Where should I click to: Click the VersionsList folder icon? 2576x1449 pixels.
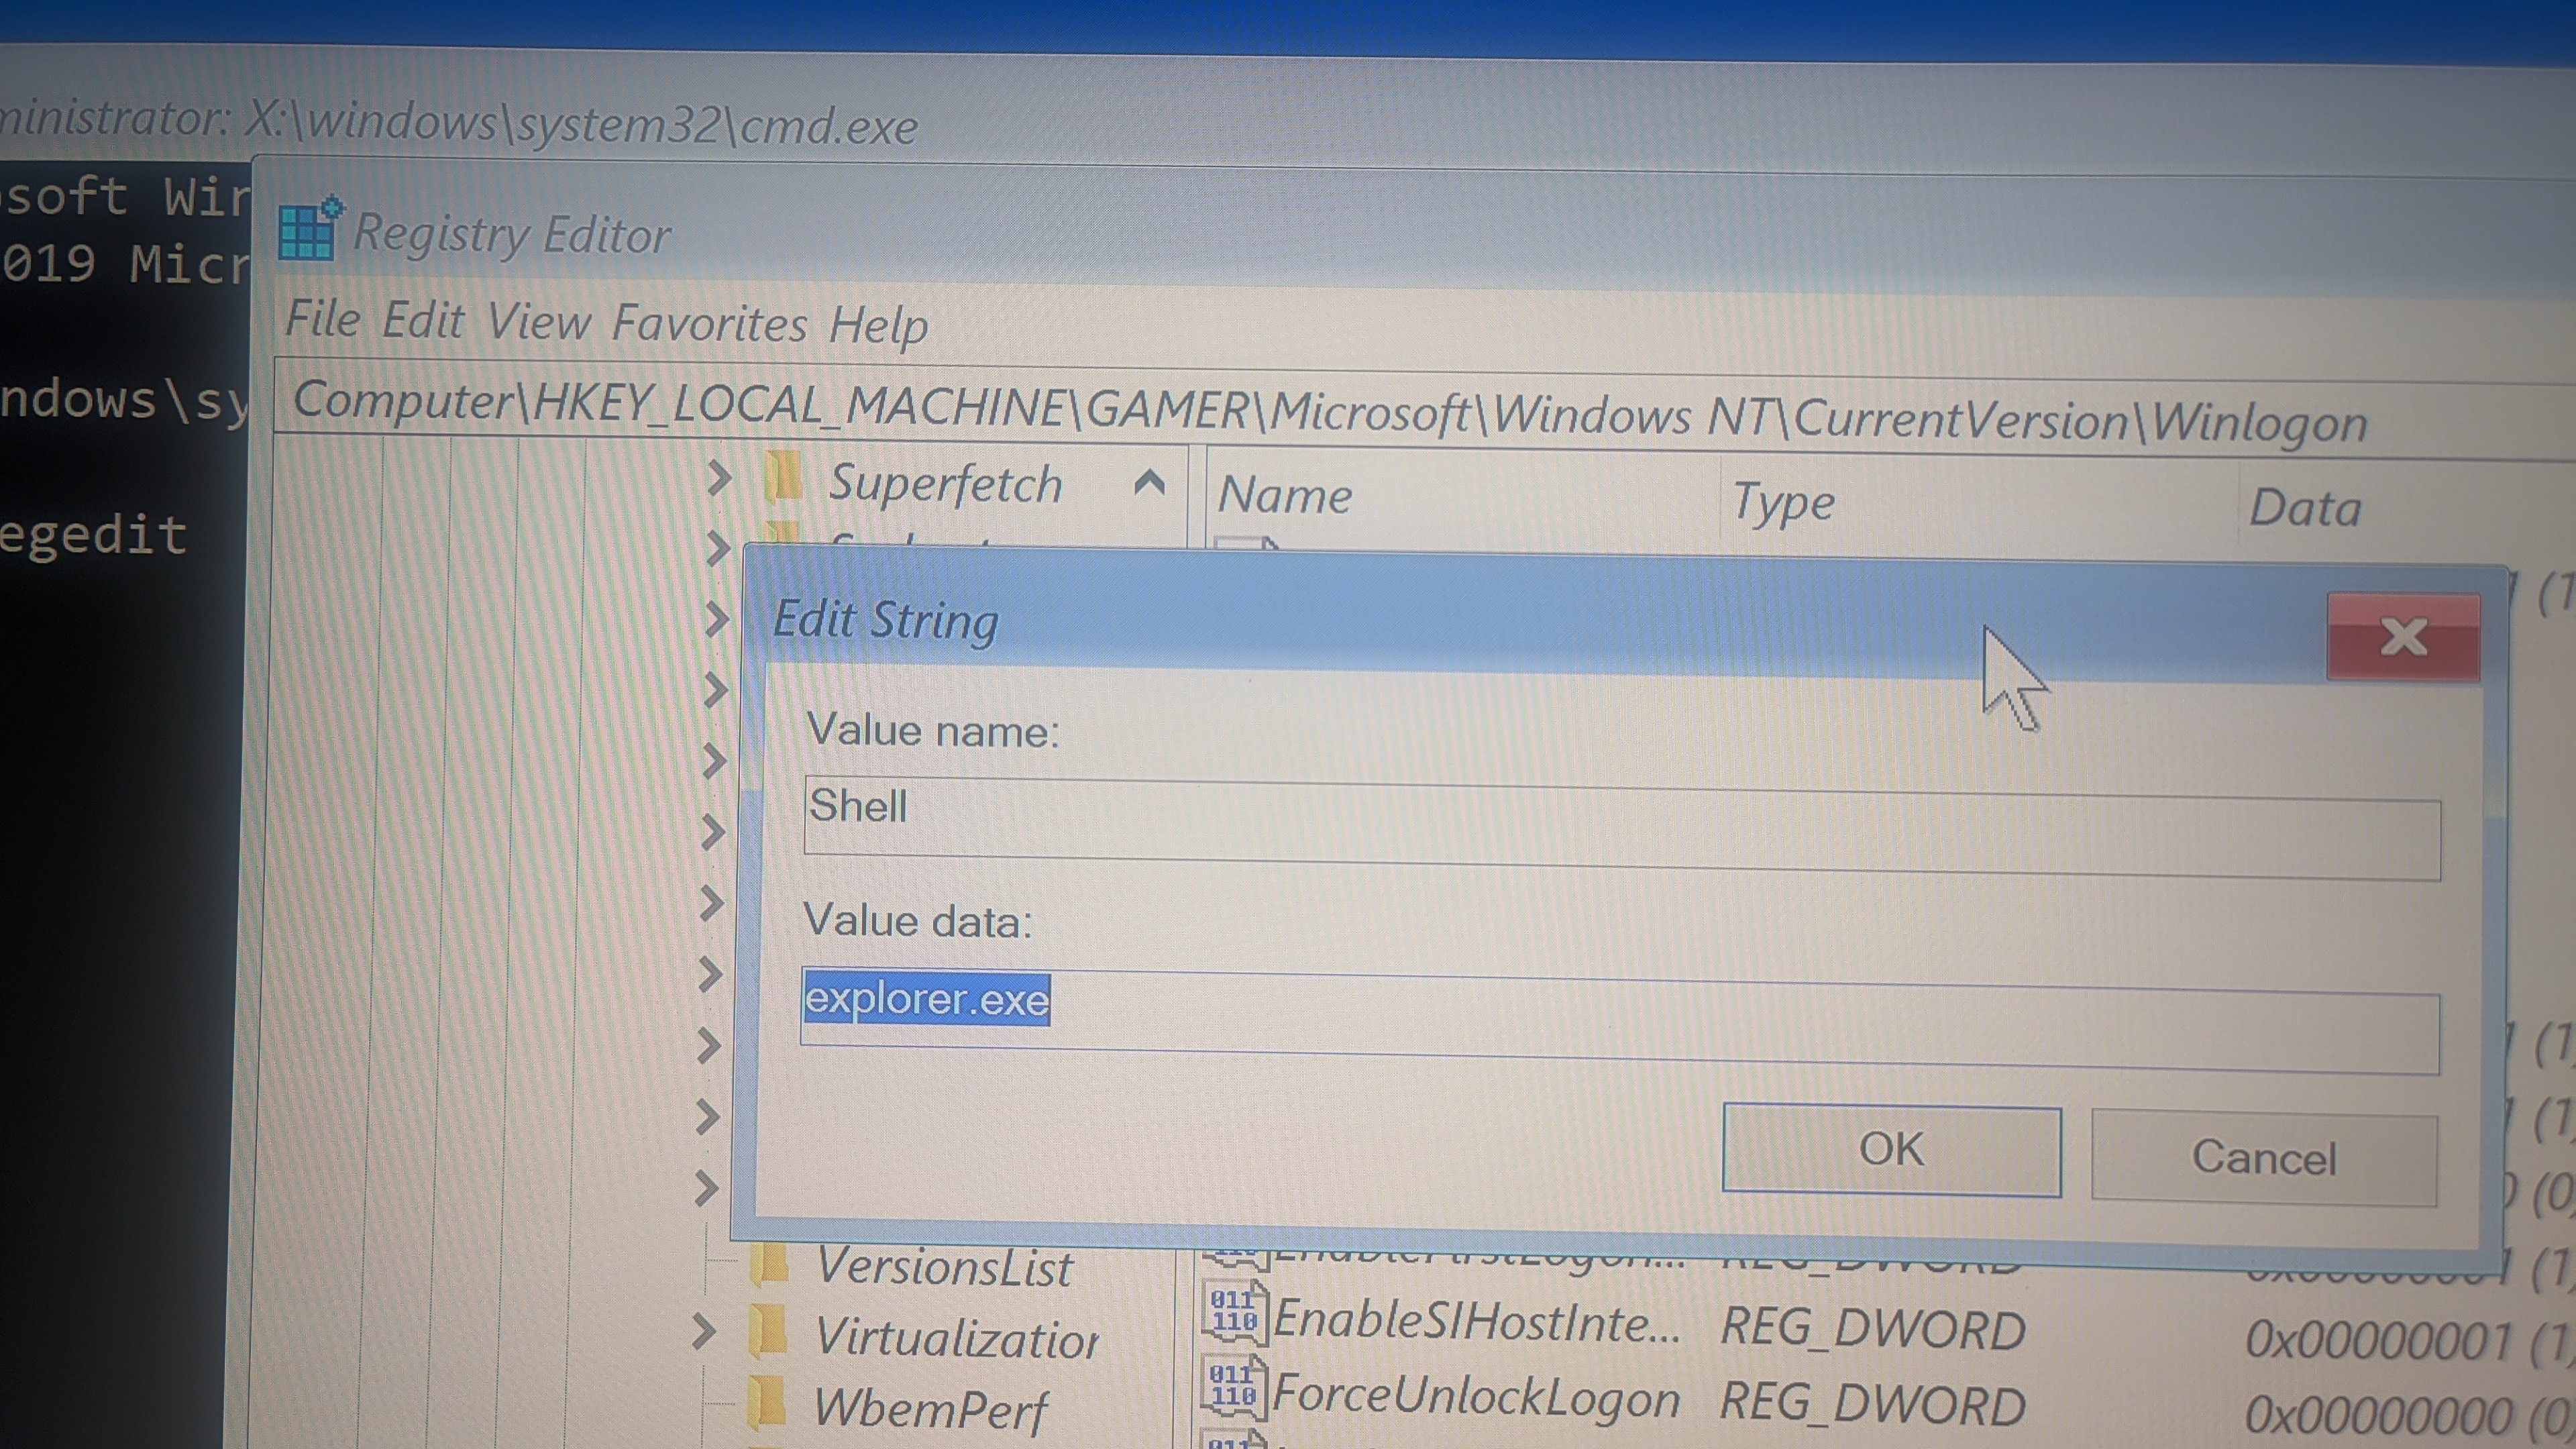770,1265
